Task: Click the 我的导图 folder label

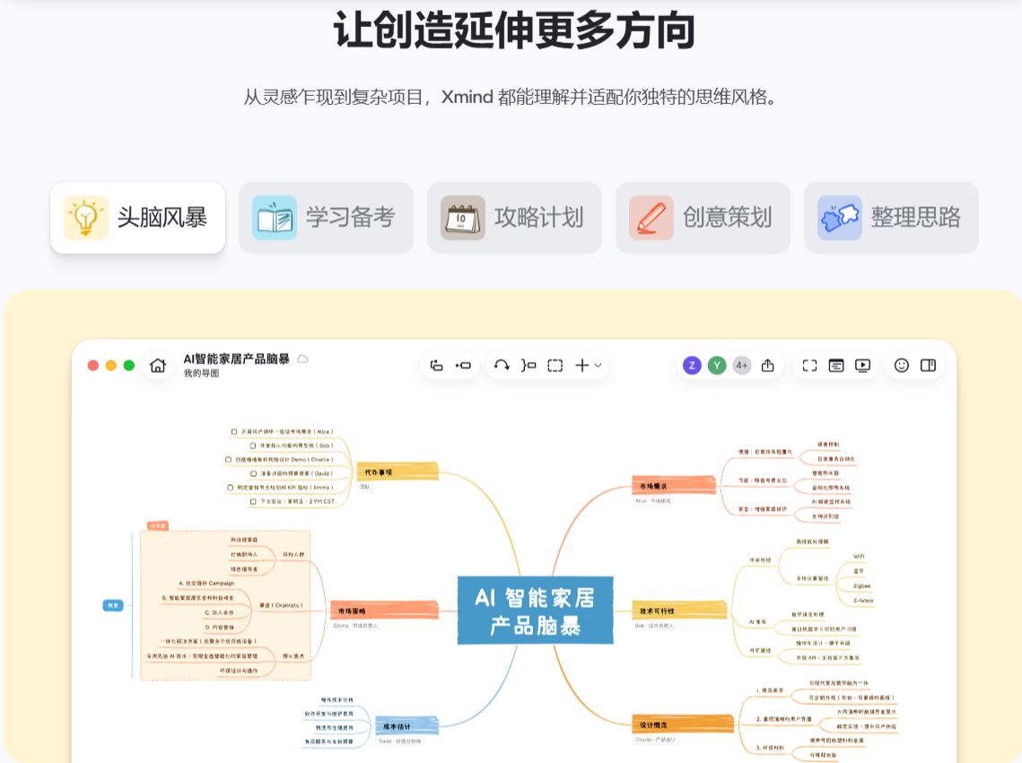Action: pos(201,373)
